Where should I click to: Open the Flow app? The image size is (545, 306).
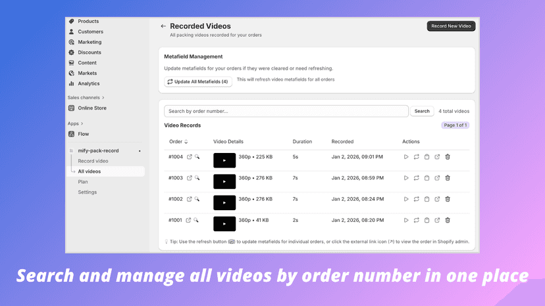pyautogui.click(x=84, y=134)
